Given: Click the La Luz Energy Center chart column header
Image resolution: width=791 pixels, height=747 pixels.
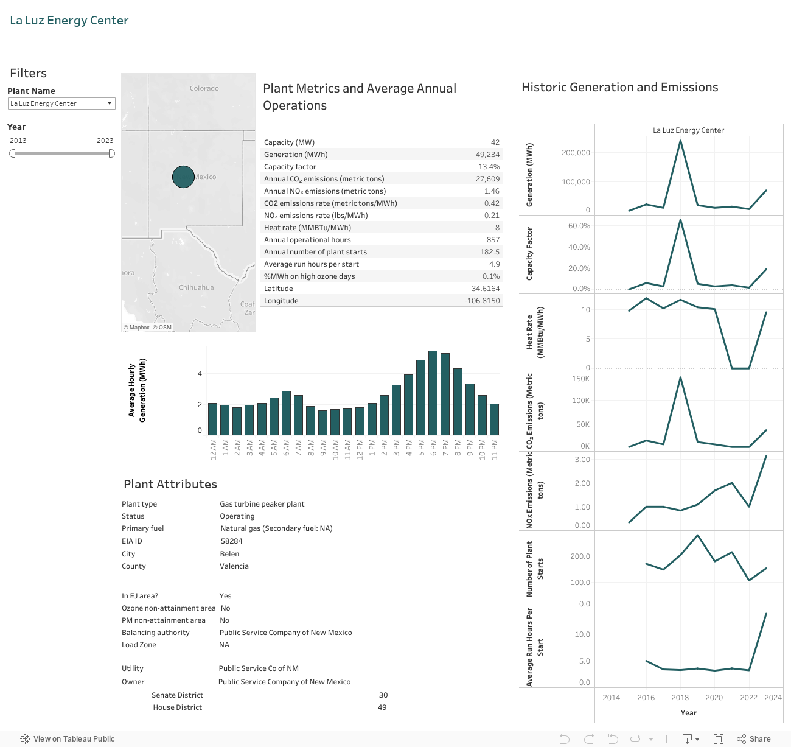Looking at the screenshot, I should coord(688,130).
